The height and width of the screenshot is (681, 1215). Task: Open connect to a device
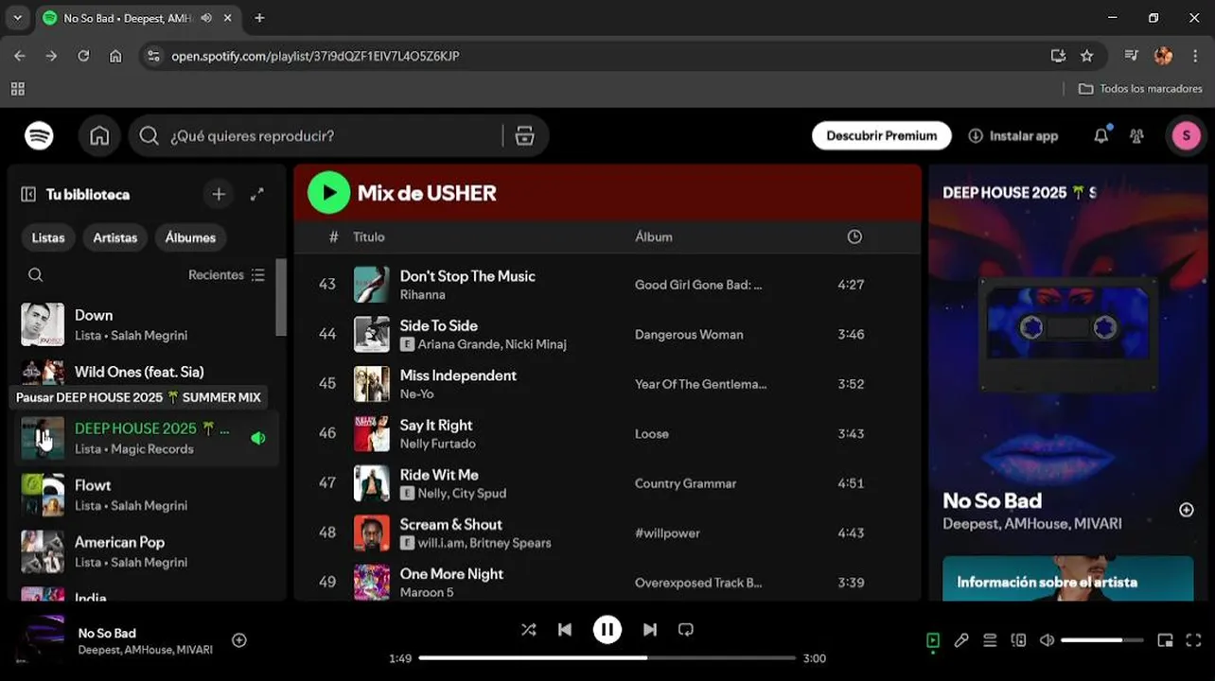(x=1018, y=640)
